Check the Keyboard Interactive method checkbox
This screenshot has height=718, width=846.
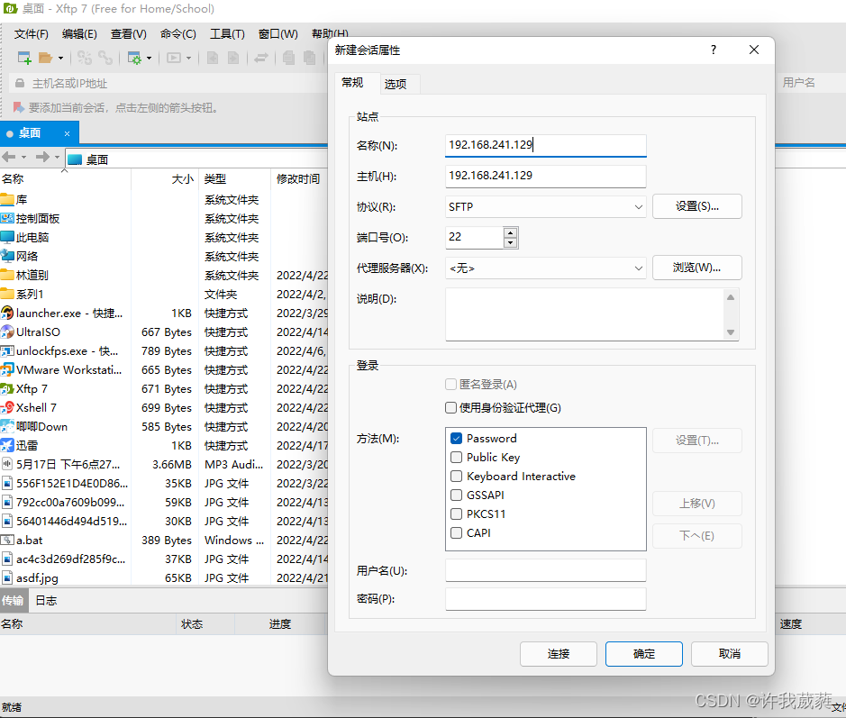point(457,476)
